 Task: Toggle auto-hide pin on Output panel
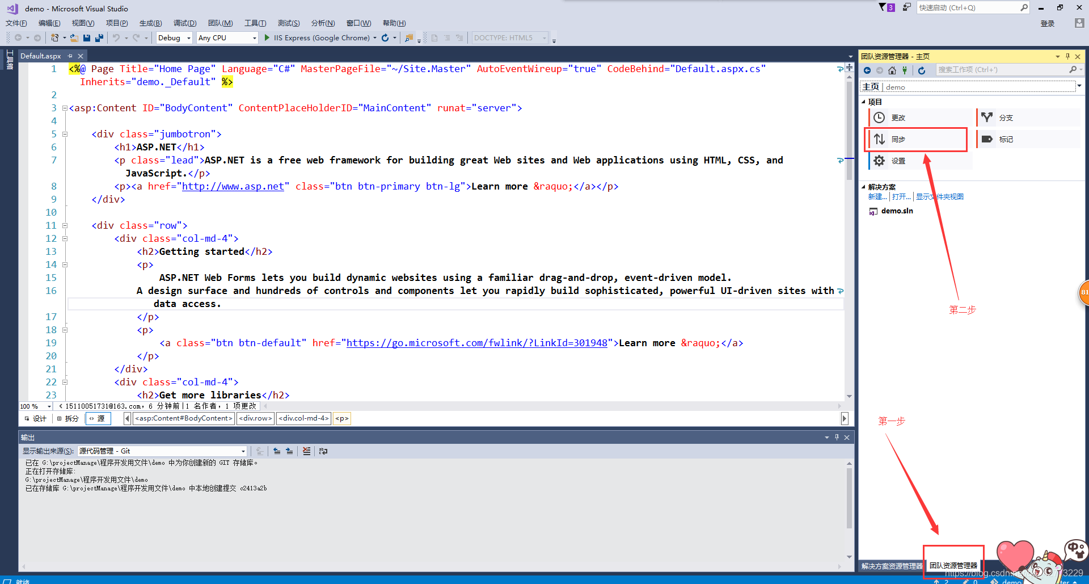837,437
